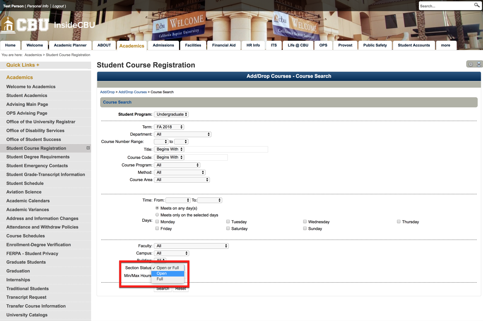Open page settings gear icon

[471, 64]
